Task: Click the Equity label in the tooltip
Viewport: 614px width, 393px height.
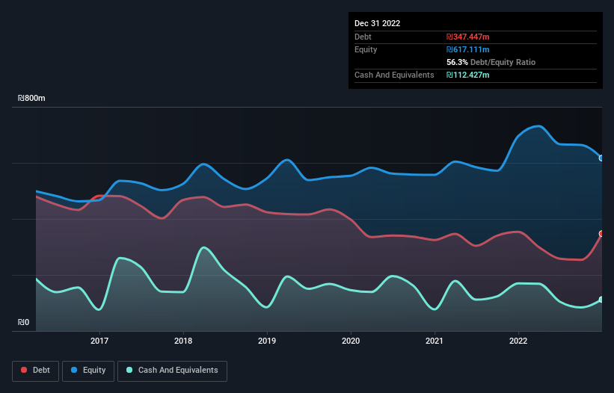Action: (x=366, y=49)
